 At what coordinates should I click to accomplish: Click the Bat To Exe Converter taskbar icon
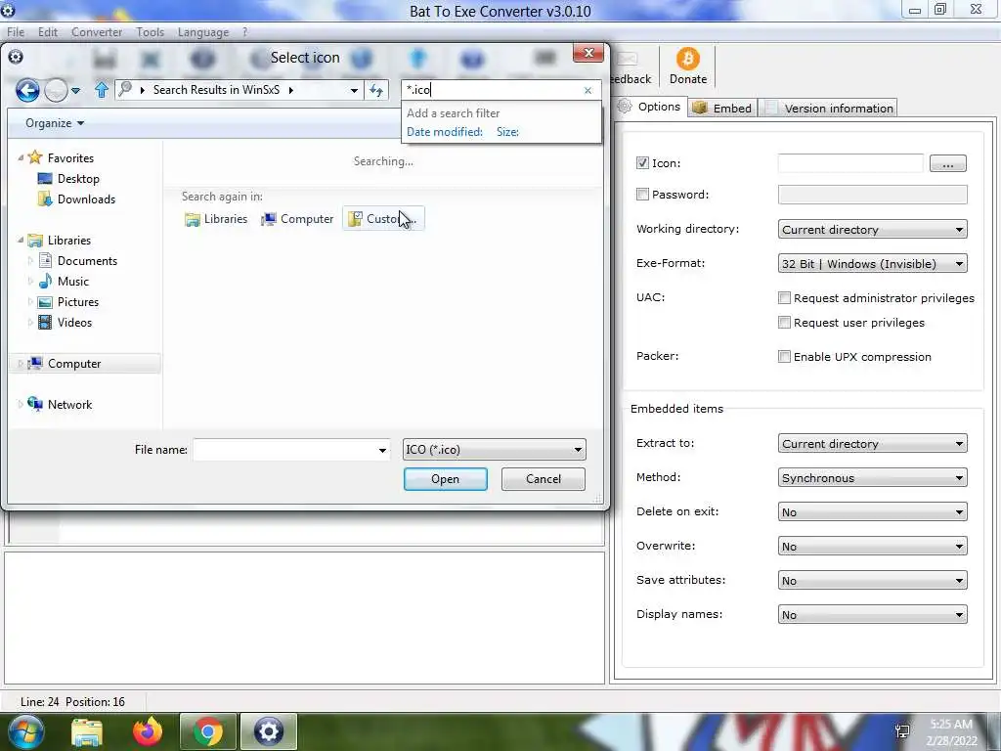click(269, 731)
